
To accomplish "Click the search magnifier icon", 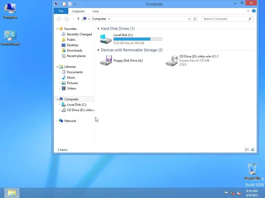I will click(x=250, y=19).
